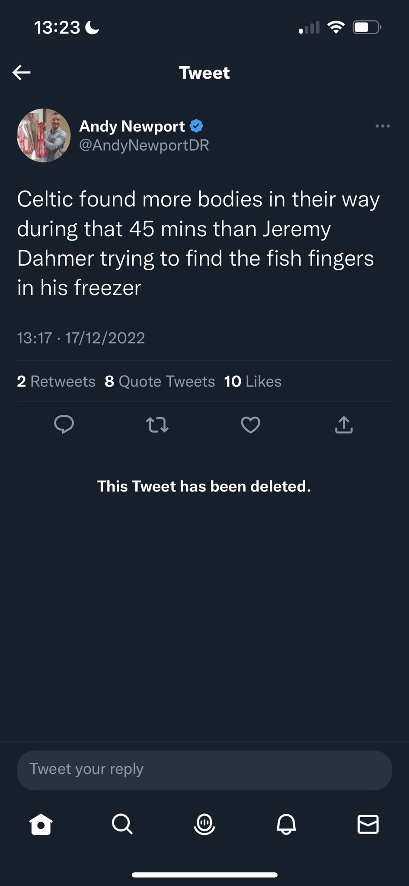Viewport: 409px width, 886px height.
Task: Like the tweet with heart icon
Action: point(250,424)
